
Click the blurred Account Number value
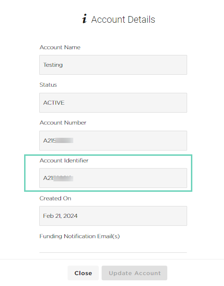tap(58, 141)
